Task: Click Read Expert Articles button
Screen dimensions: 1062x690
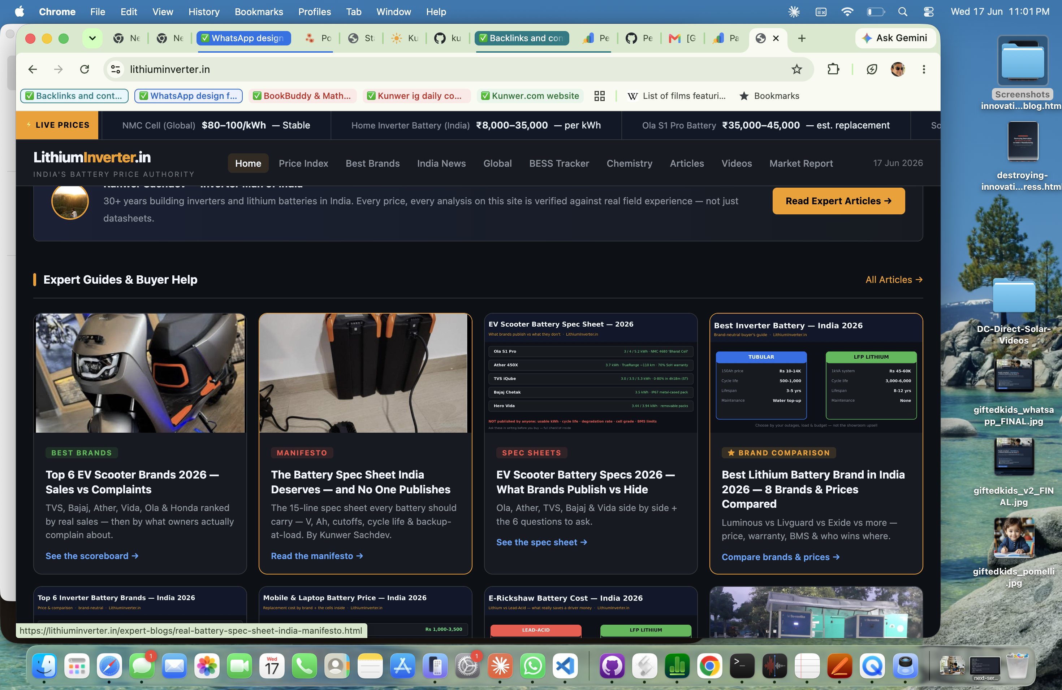Action: point(838,201)
